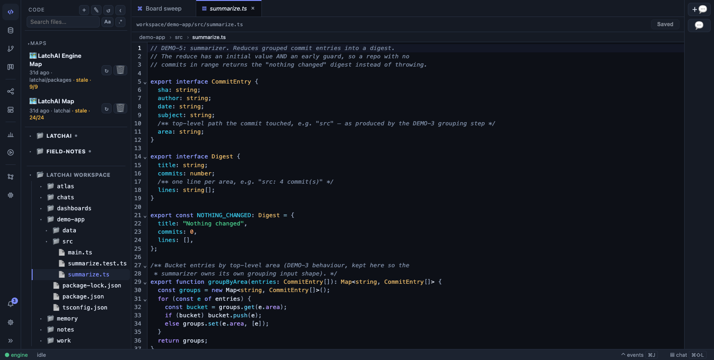Expand the activity bar with double chevron

click(11, 341)
